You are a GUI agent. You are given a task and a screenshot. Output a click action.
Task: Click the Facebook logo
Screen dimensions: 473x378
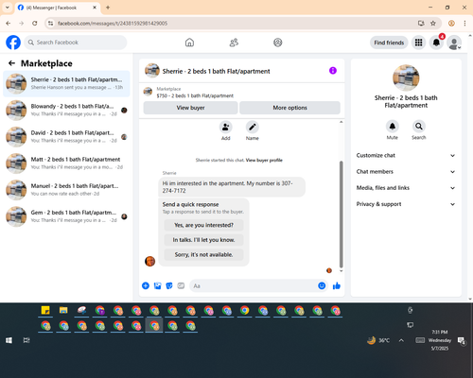13,43
